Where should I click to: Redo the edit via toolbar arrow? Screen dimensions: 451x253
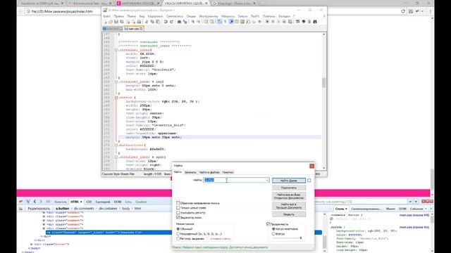[171, 22]
